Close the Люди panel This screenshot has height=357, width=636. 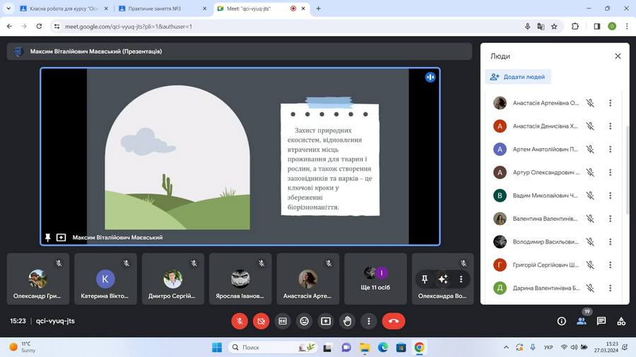[618, 56]
